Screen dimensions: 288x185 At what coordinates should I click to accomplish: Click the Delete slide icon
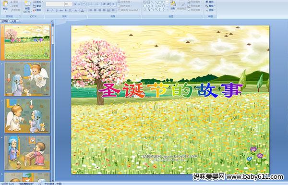click(x=37, y=10)
